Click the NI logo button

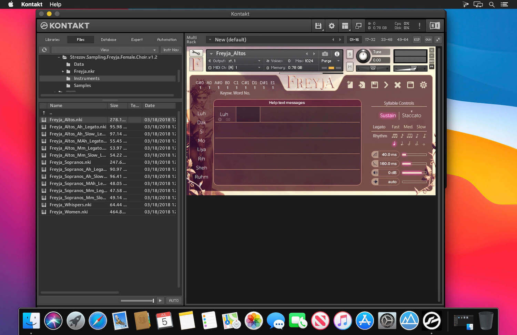click(435, 26)
